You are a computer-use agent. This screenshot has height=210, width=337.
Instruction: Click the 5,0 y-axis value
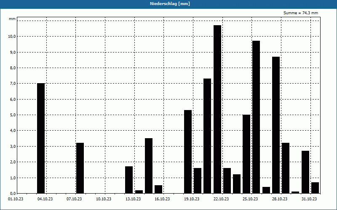click(13, 115)
